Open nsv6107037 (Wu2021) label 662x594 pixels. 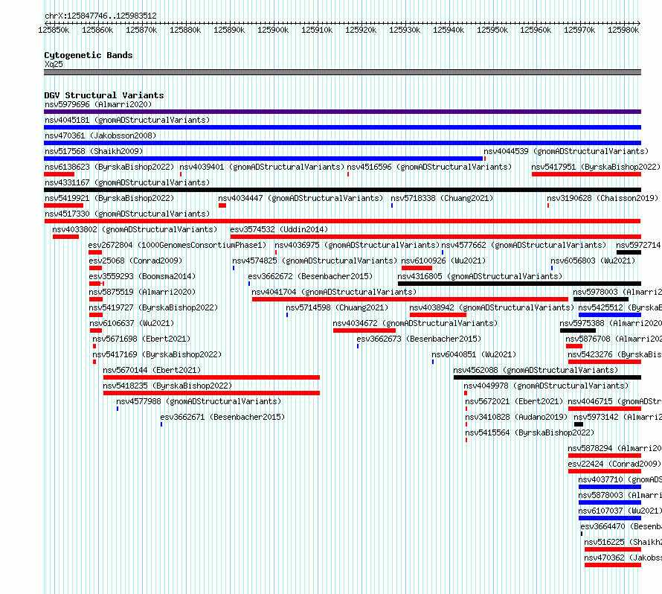(x=620, y=511)
